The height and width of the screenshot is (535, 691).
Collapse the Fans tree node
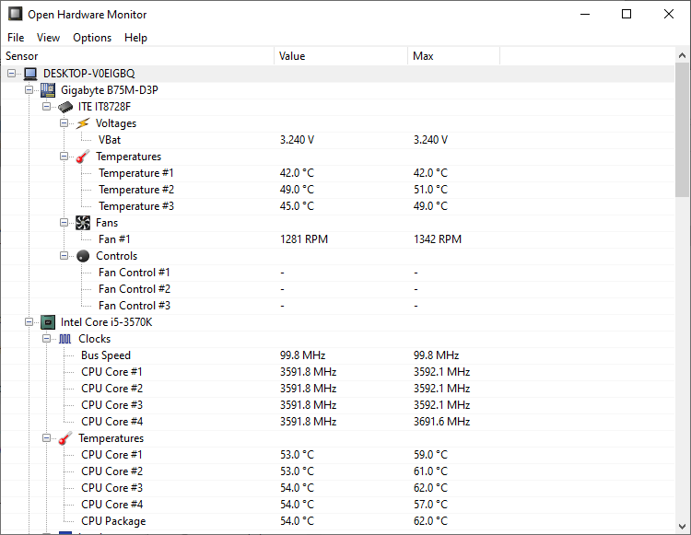pyautogui.click(x=64, y=223)
